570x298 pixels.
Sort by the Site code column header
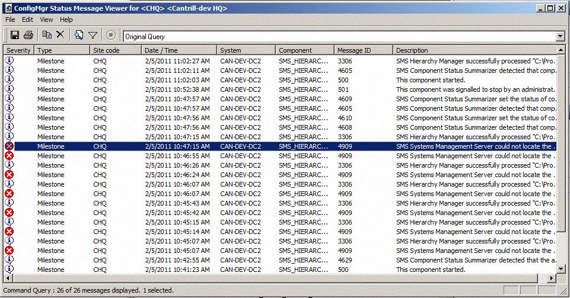click(115, 50)
